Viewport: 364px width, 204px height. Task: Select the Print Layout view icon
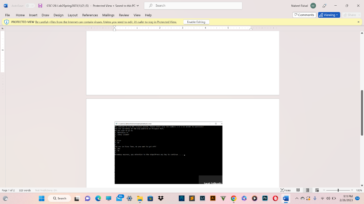(308, 190)
